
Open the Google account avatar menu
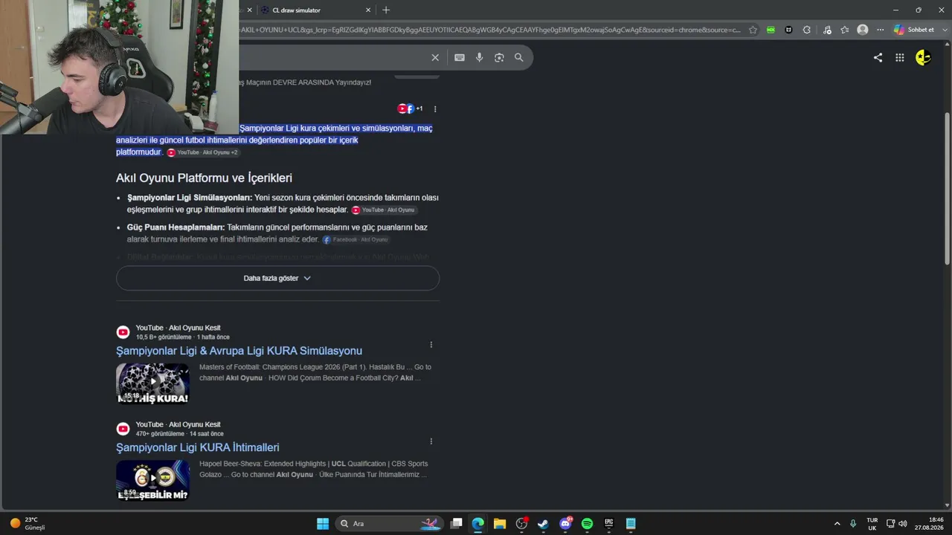pos(923,57)
